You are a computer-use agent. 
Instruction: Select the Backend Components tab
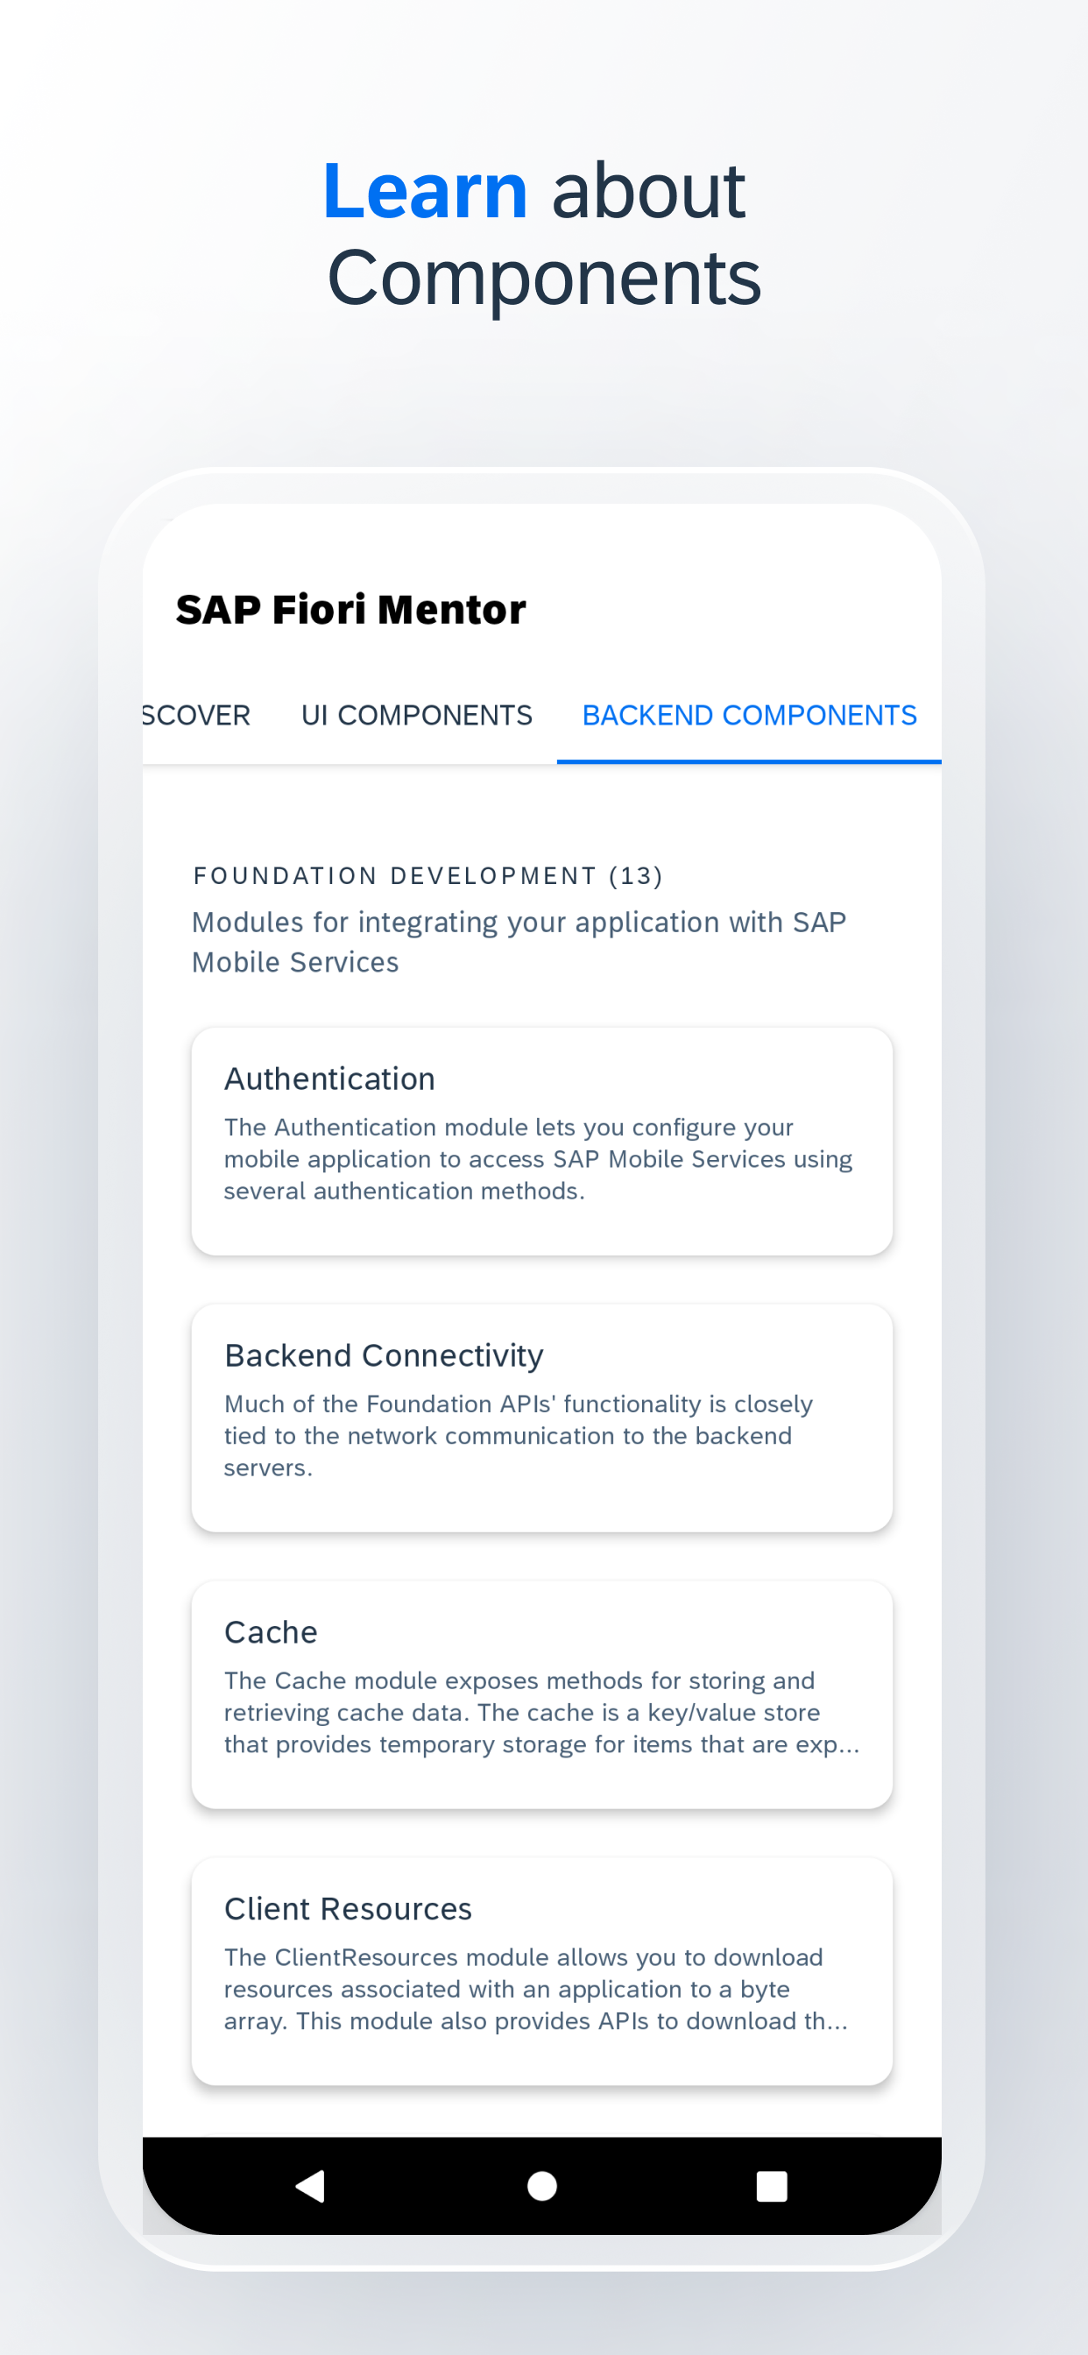[x=749, y=715]
